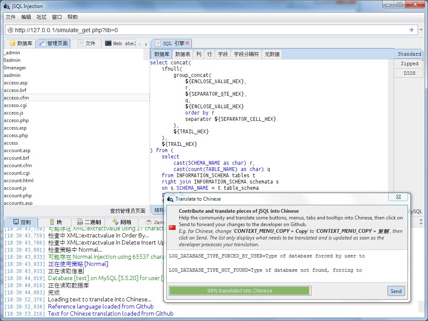This screenshot has width=428, height=321.
Task: Select the Standard side tab
Action: [x=409, y=54]
